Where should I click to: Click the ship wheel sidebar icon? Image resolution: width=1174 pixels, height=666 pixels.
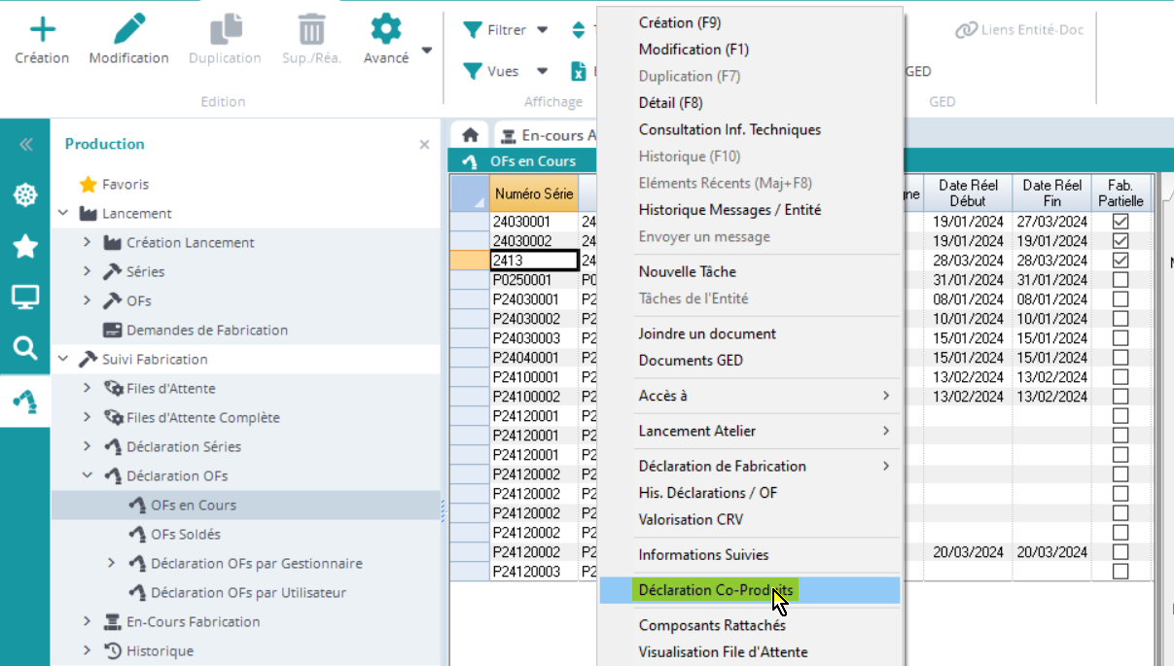click(x=25, y=195)
